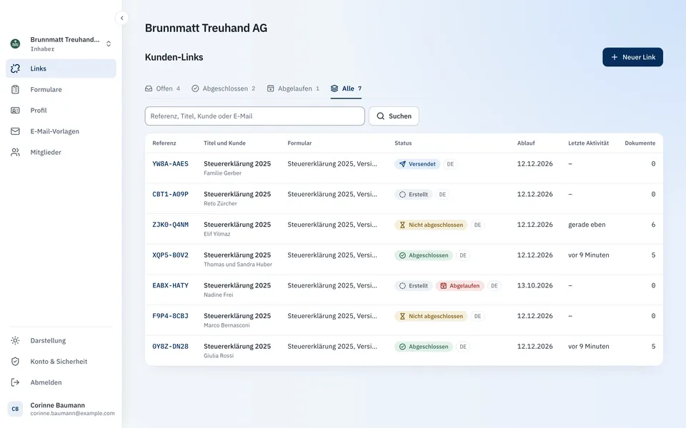Image resolution: width=686 pixels, height=428 pixels.
Task: Open E-Mail-Vorlagen in the sidebar
Action: (x=61, y=131)
